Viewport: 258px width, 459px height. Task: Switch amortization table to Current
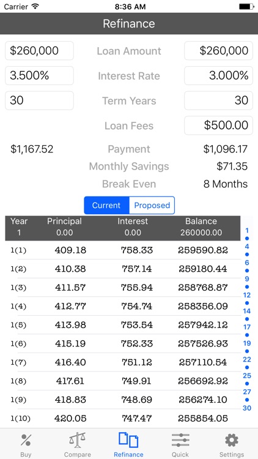pos(106,205)
